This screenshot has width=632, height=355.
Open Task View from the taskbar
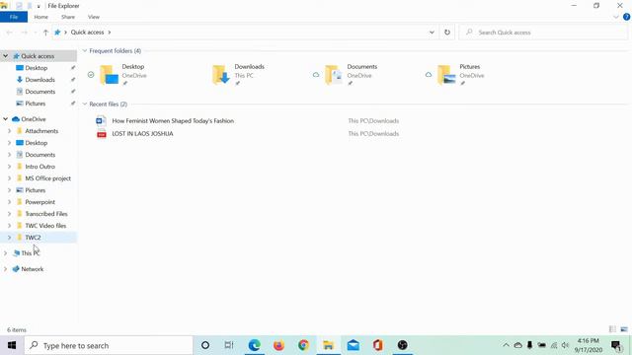pos(229,345)
